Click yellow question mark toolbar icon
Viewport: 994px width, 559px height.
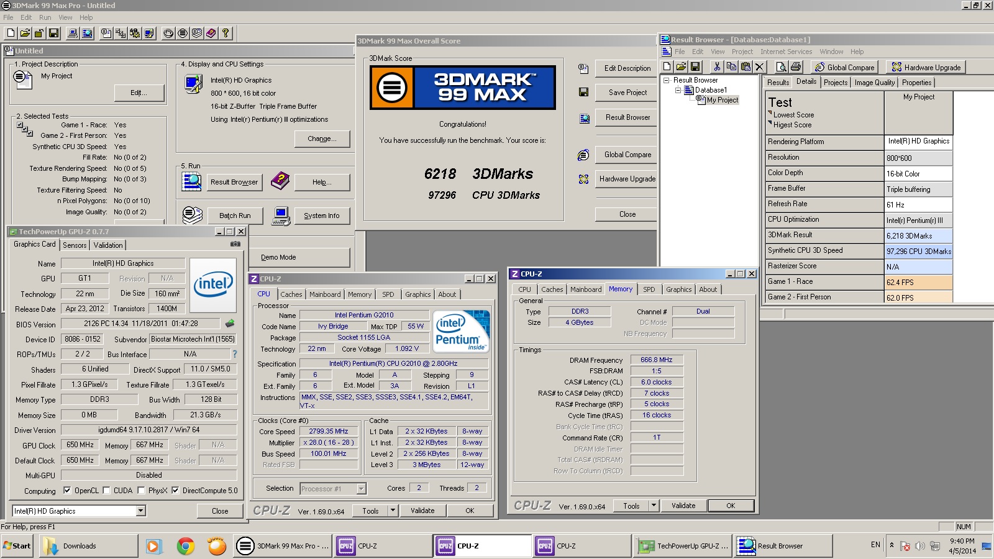226,33
